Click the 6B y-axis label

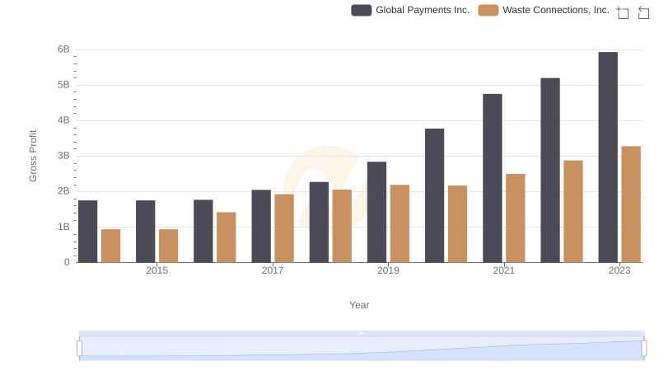(x=63, y=49)
